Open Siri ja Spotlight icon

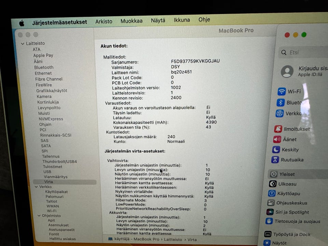[x=270, y=212]
